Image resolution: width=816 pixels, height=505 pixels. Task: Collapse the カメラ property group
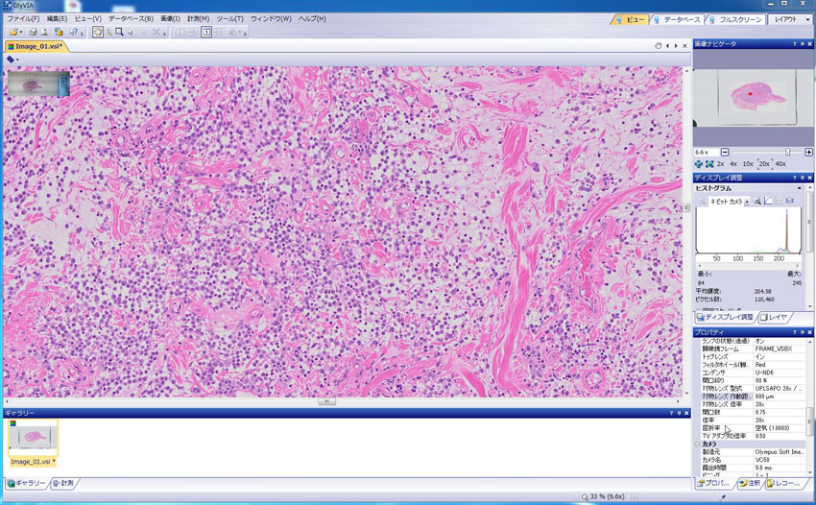pos(698,445)
